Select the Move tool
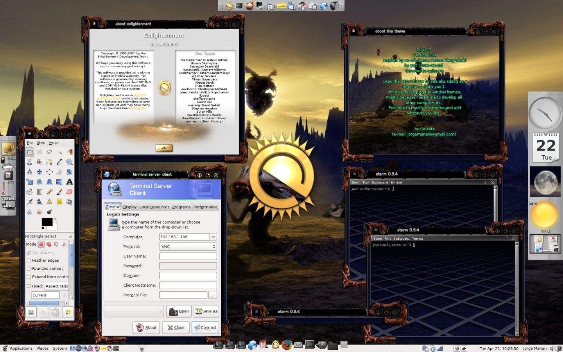 39,172
